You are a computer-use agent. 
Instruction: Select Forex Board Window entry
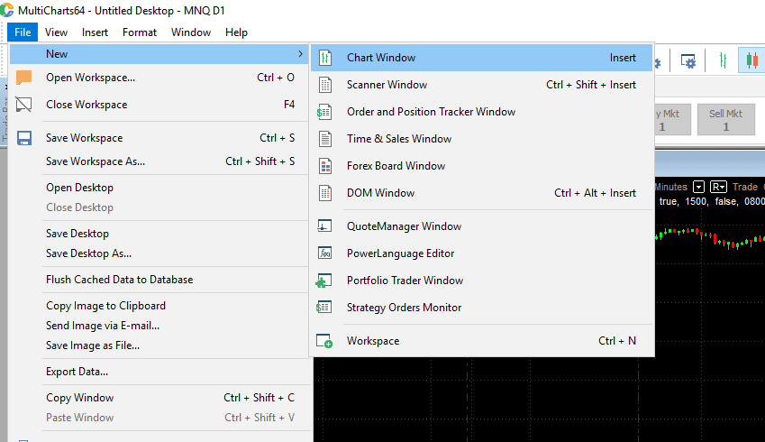pyautogui.click(x=481, y=166)
